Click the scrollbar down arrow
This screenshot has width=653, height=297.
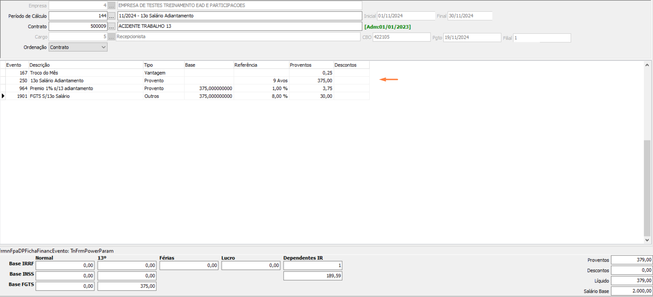click(647, 240)
